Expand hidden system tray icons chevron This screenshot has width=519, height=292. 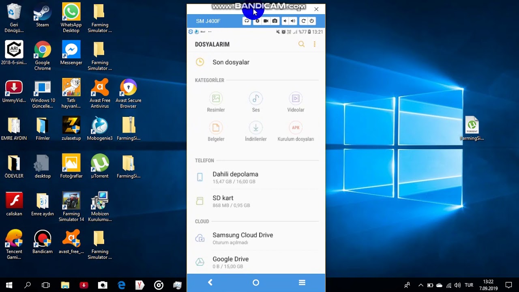point(421,285)
